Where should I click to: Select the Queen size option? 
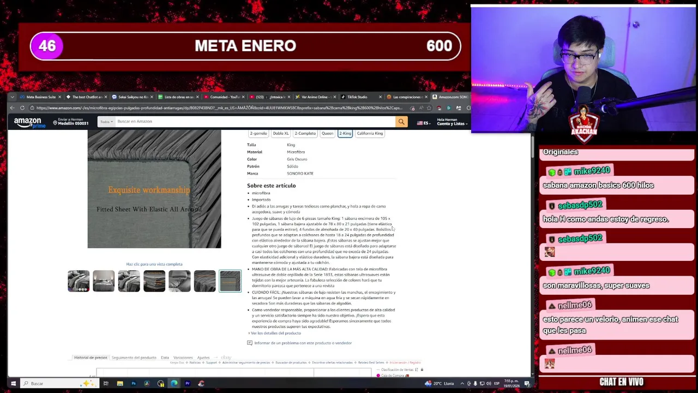point(327,134)
